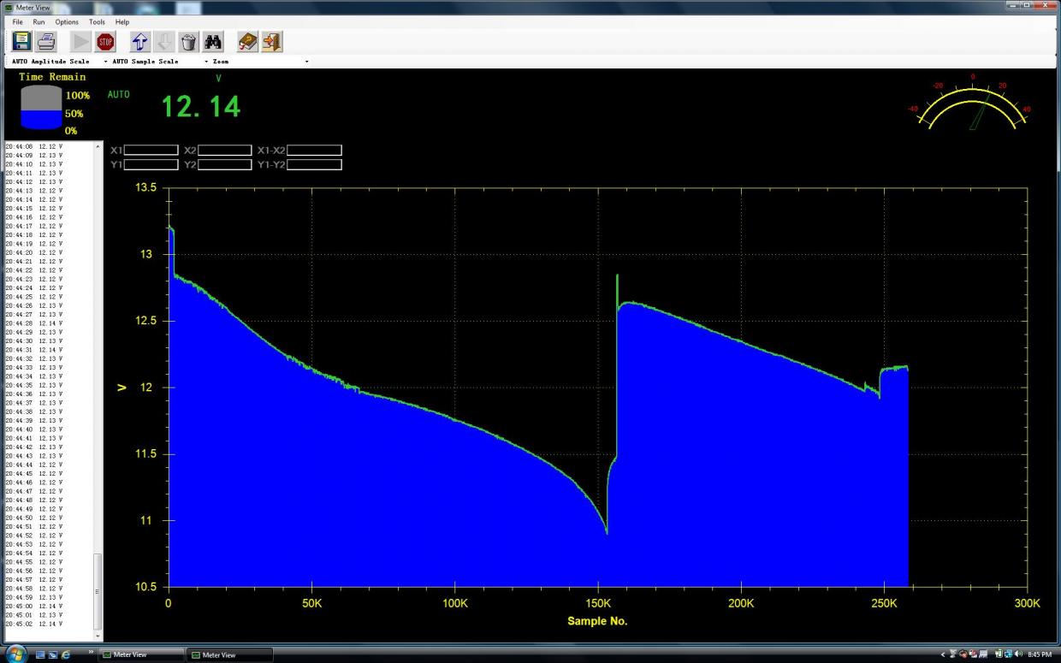The width and height of the screenshot is (1061, 663).
Task: Launch Internet Explorer from quick launch
Action: (x=65, y=655)
